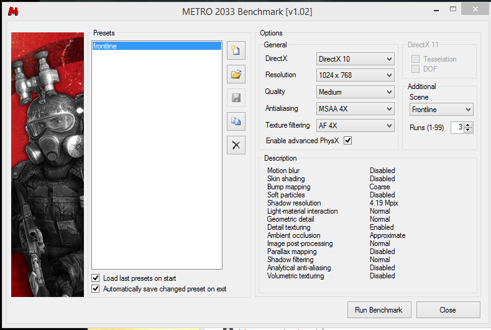Click the 'Image post-processing' label
Viewport: 491px width, 330px height.
pos(300,243)
